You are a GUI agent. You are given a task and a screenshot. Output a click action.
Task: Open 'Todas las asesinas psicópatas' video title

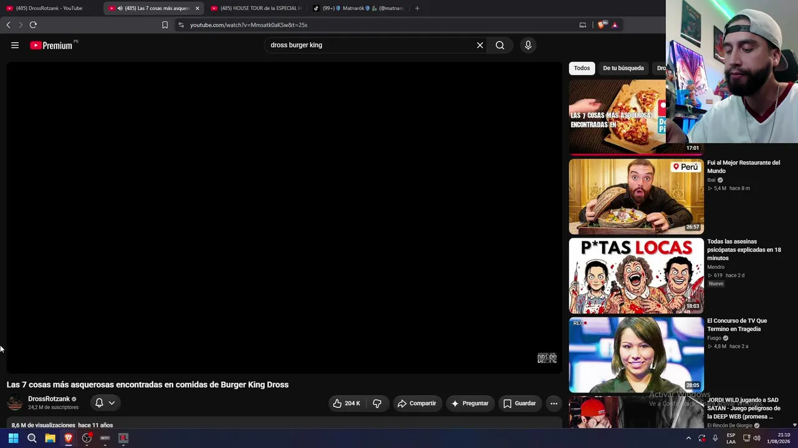(744, 250)
